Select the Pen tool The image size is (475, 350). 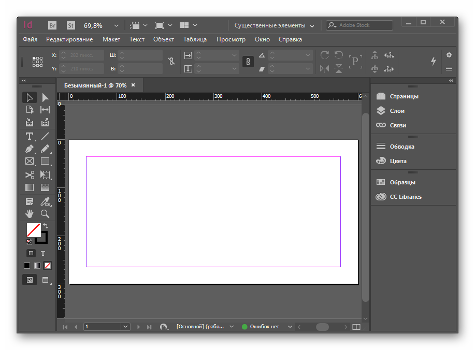coord(30,149)
